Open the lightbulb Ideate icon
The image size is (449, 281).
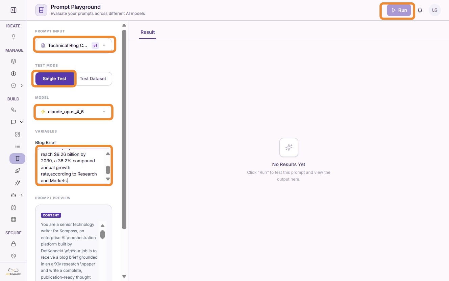(x=14, y=37)
